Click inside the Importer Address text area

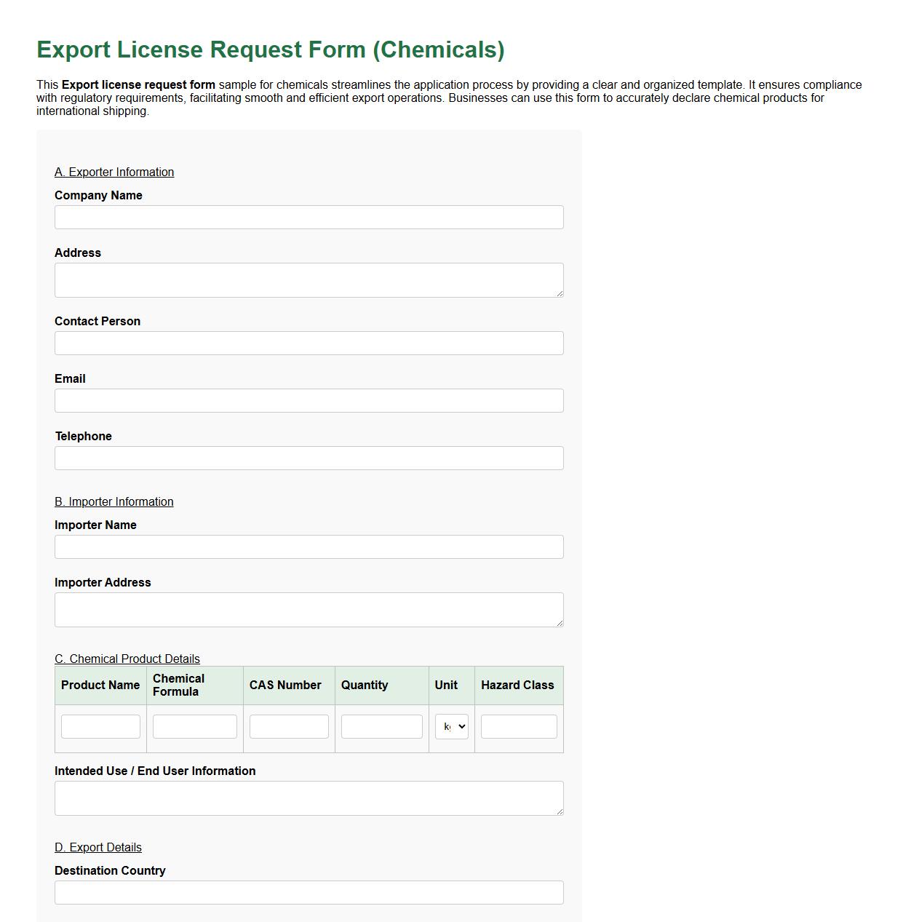[309, 609]
